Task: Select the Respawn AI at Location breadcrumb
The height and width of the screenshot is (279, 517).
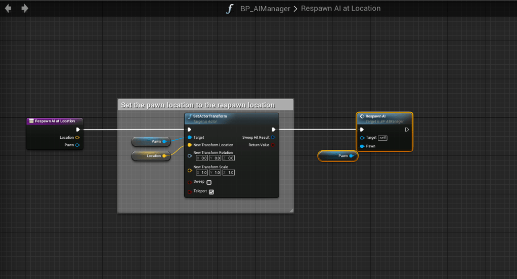Action: [x=340, y=9]
